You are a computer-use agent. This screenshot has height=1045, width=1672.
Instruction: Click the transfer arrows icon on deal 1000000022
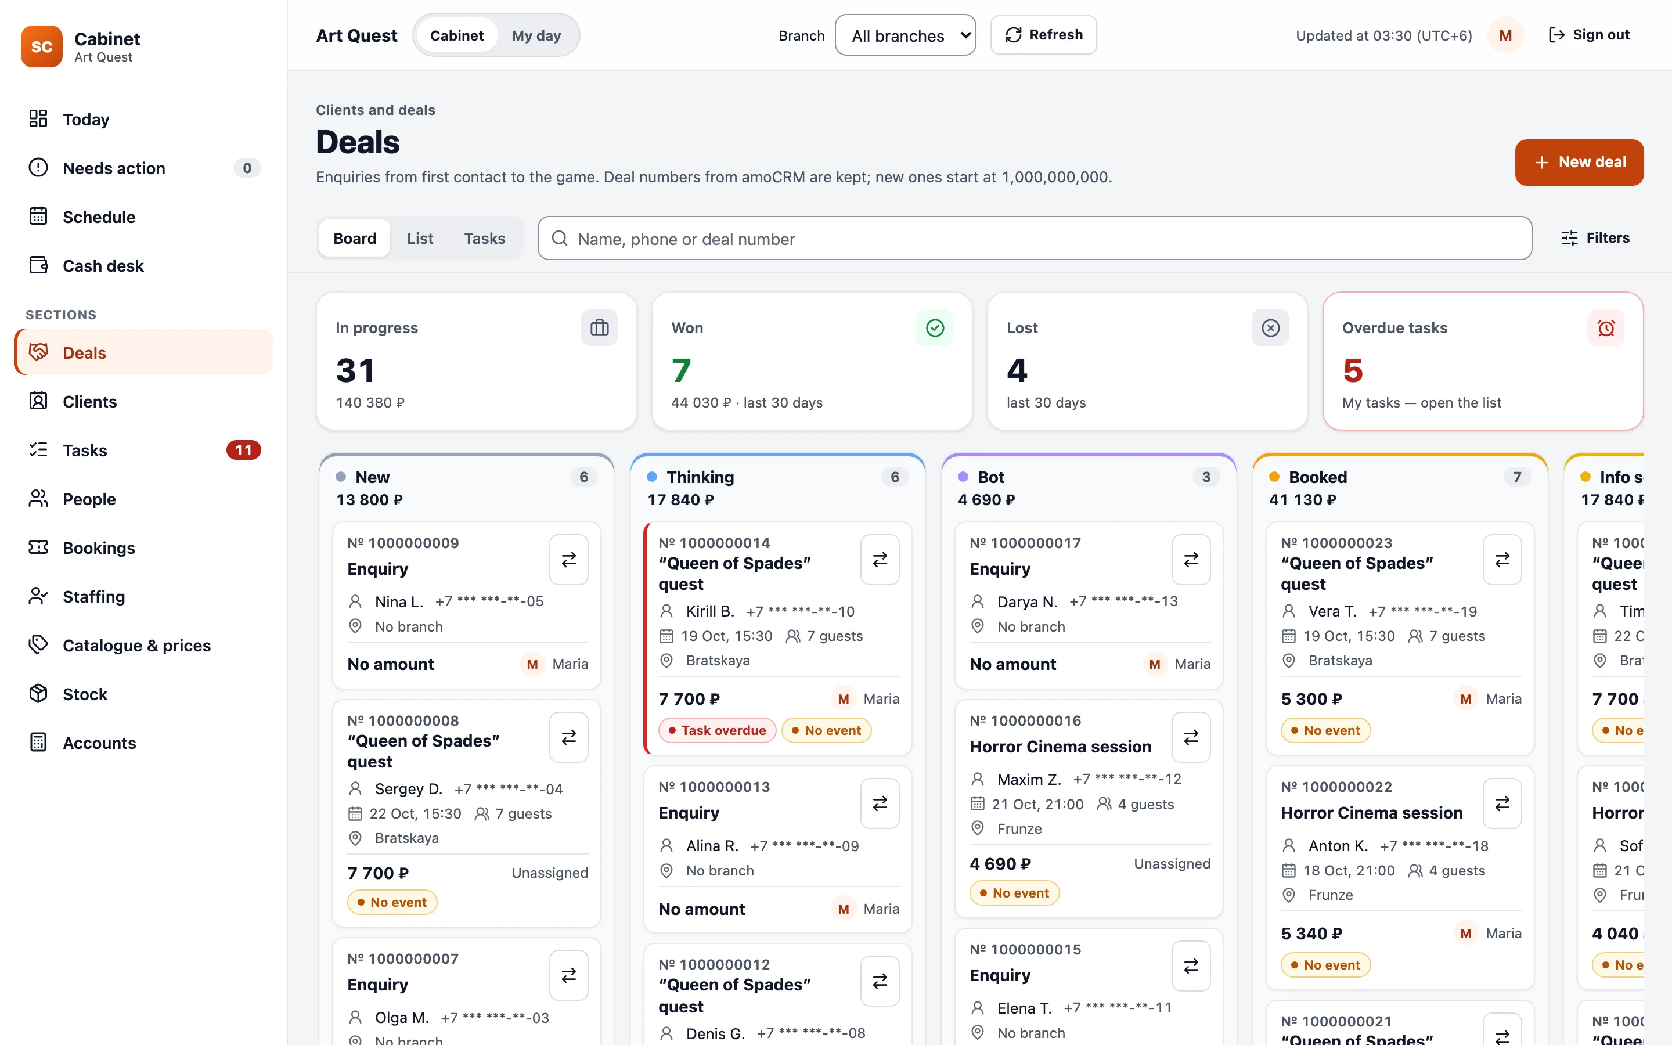1502,804
